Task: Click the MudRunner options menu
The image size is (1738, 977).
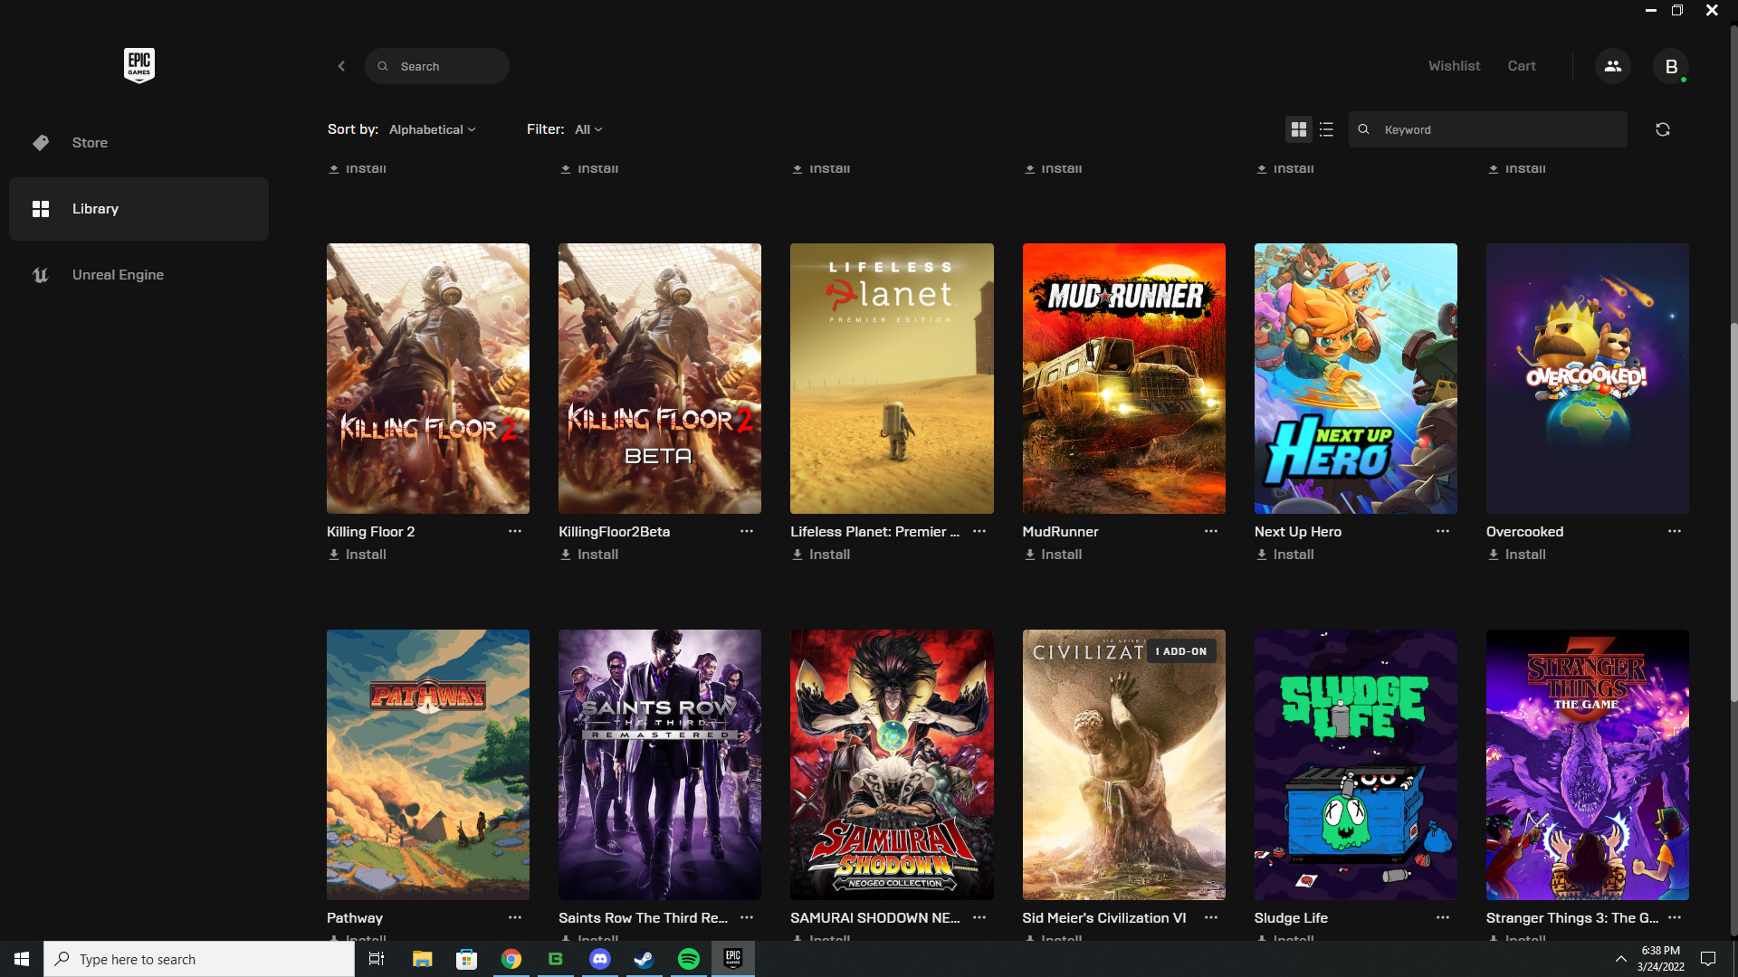Action: point(1210,531)
